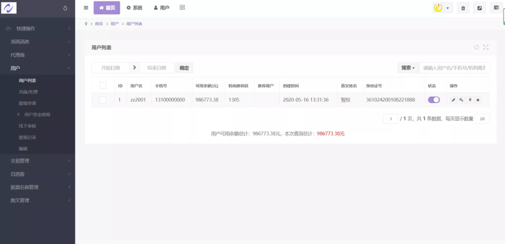The image size is (505, 244).
Task: Select 充值/扣费 in the sidebar
Action: [x=28, y=92]
